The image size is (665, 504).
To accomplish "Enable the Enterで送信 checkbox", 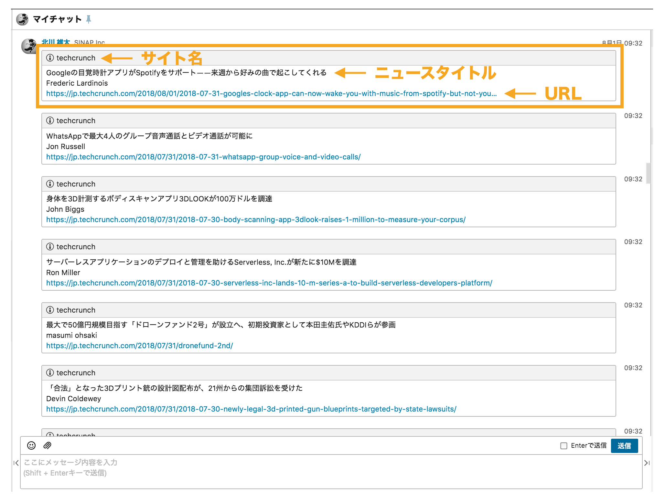I will [x=564, y=446].
